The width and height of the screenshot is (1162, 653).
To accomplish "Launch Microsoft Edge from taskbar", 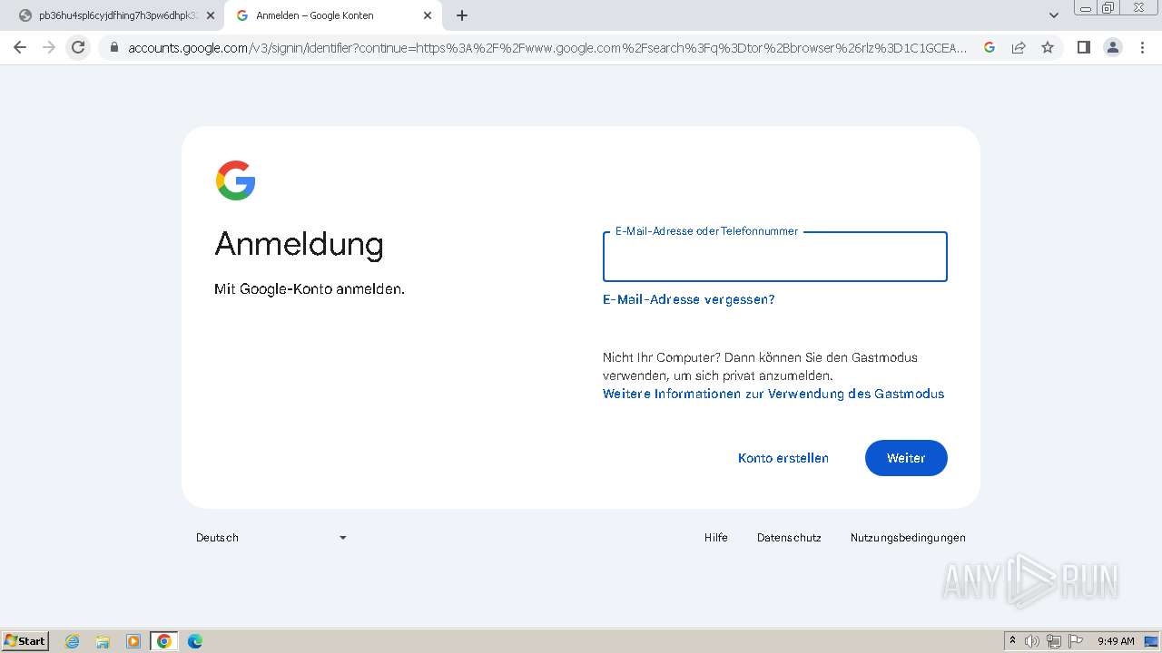I will [x=195, y=641].
